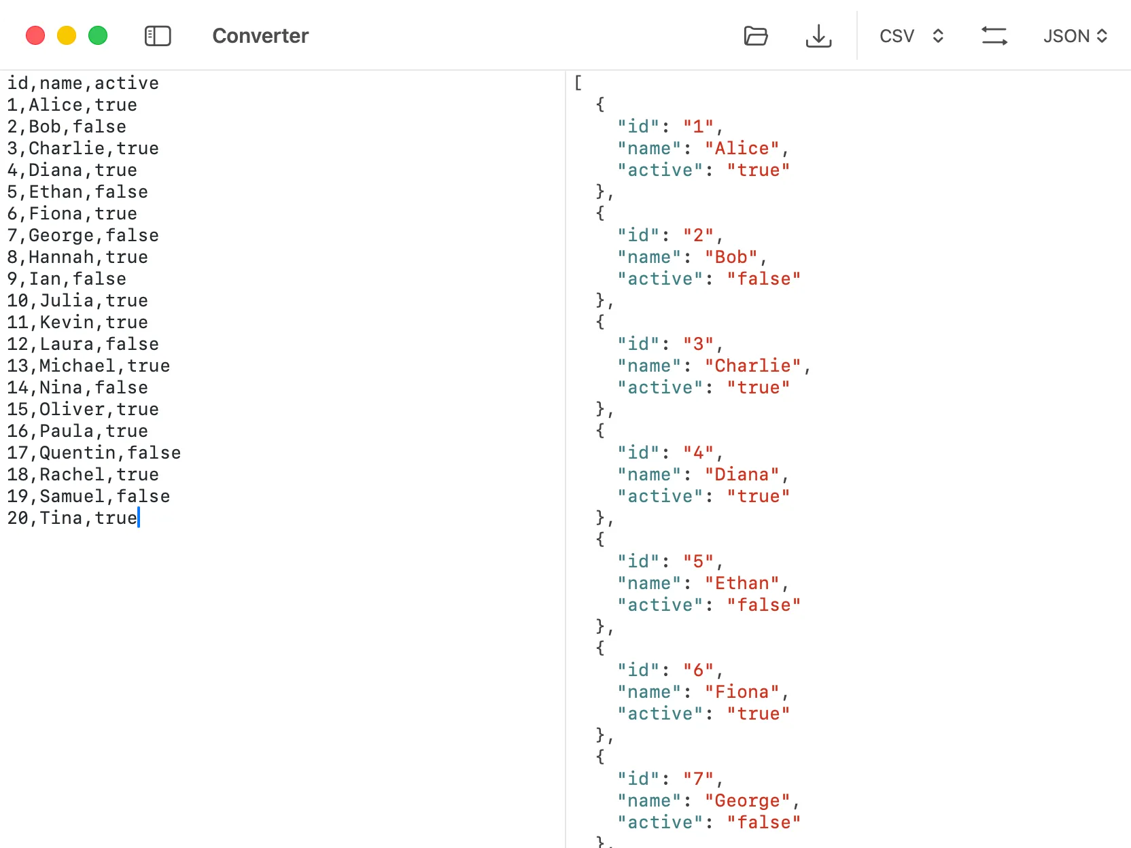Swap input and output formats icon
The height and width of the screenshot is (848, 1131).
point(994,36)
